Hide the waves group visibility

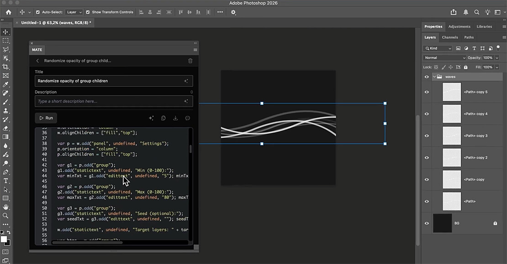[426, 76]
